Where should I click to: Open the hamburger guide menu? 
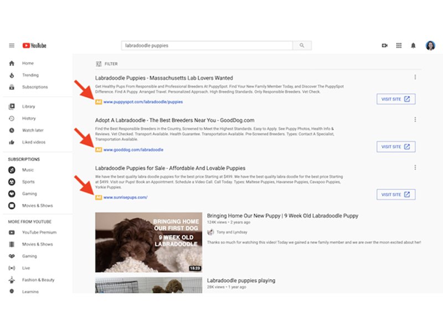coord(12,45)
